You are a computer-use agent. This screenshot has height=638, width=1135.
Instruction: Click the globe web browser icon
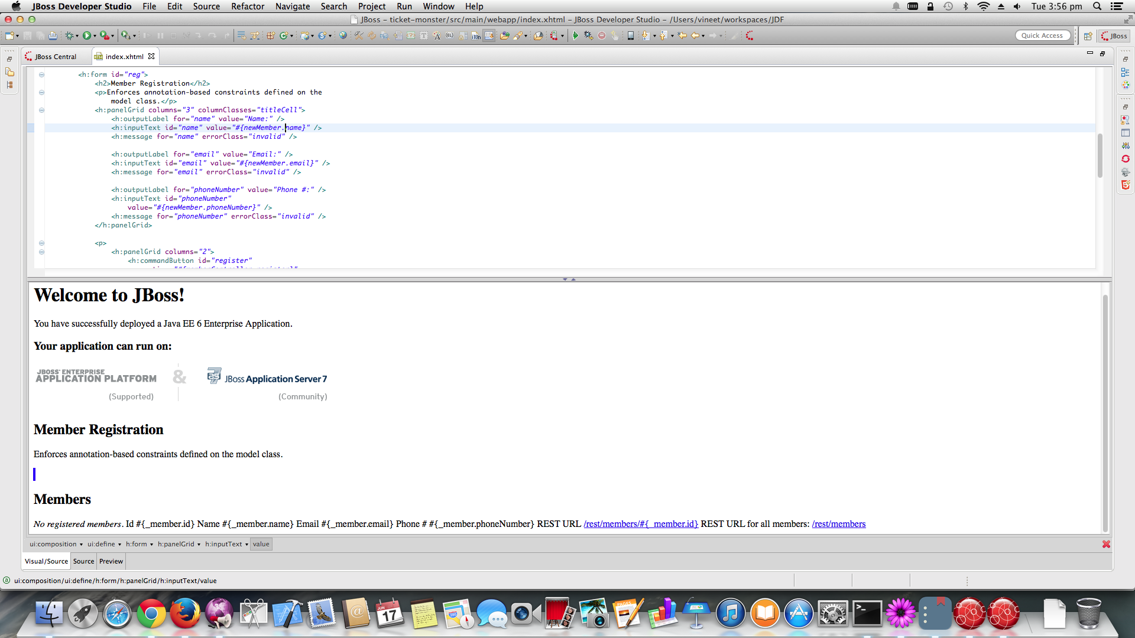343,36
